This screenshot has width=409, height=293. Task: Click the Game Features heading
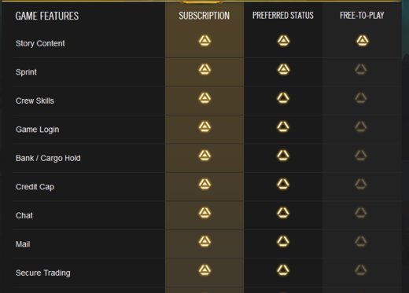pyautogui.click(x=47, y=16)
